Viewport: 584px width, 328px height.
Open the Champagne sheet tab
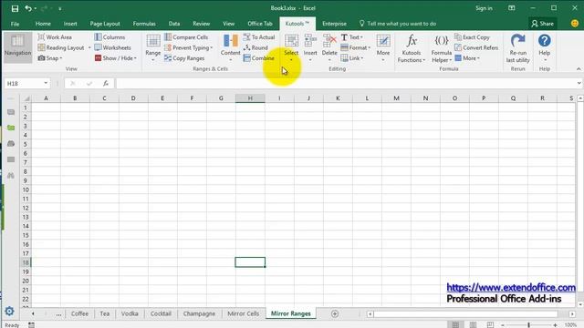pyautogui.click(x=199, y=313)
